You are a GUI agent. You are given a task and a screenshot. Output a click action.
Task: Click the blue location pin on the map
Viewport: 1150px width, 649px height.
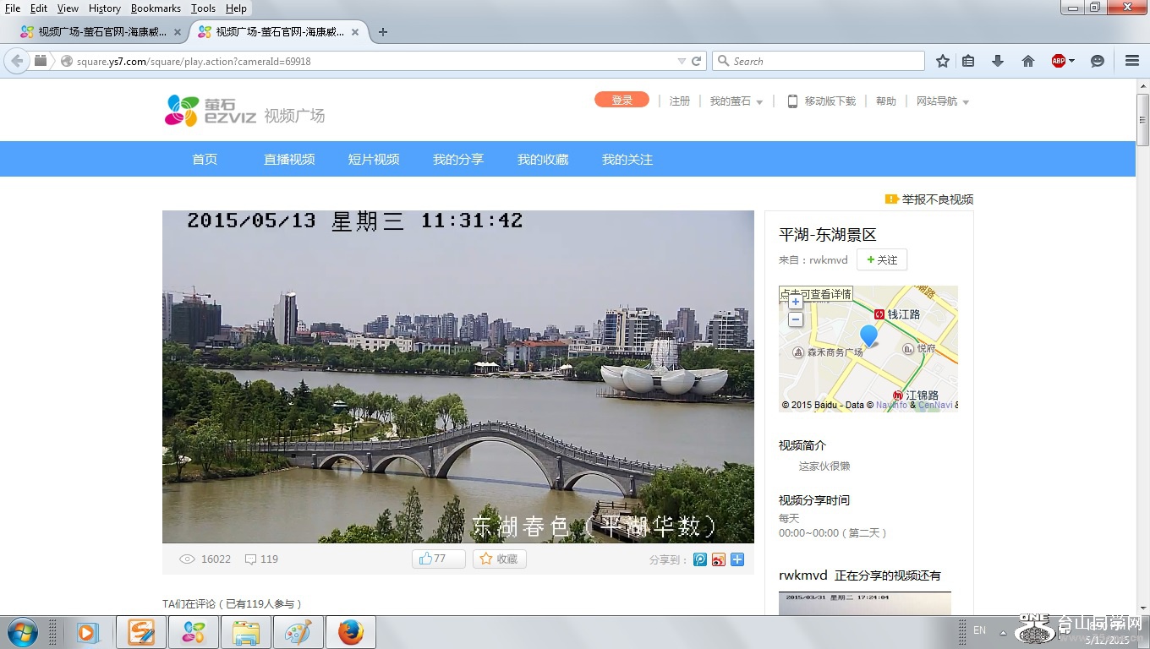pos(868,335)
